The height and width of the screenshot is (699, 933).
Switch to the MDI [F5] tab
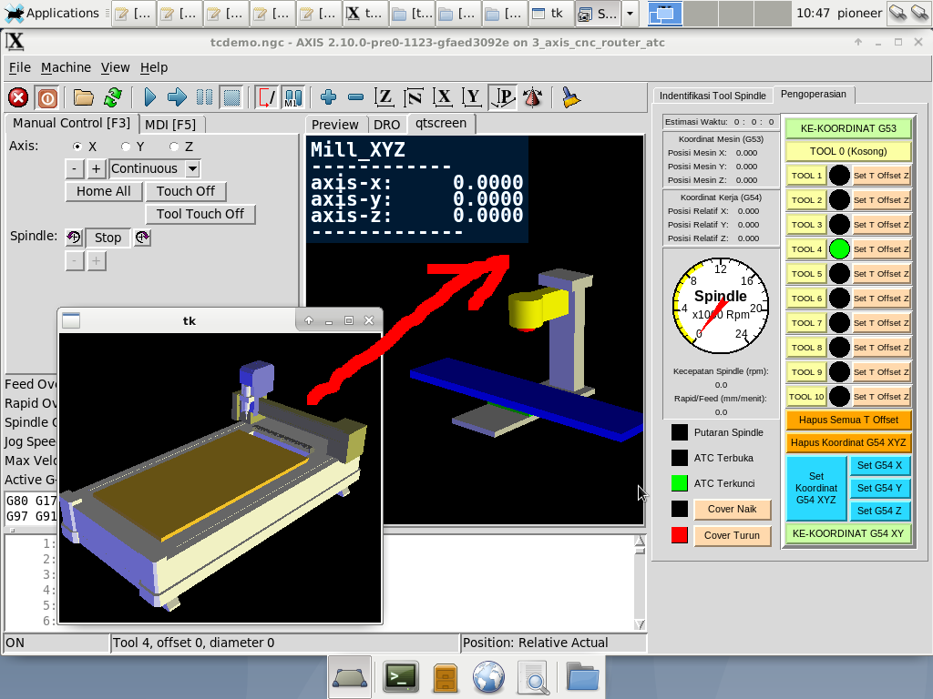tap(170, 124)
